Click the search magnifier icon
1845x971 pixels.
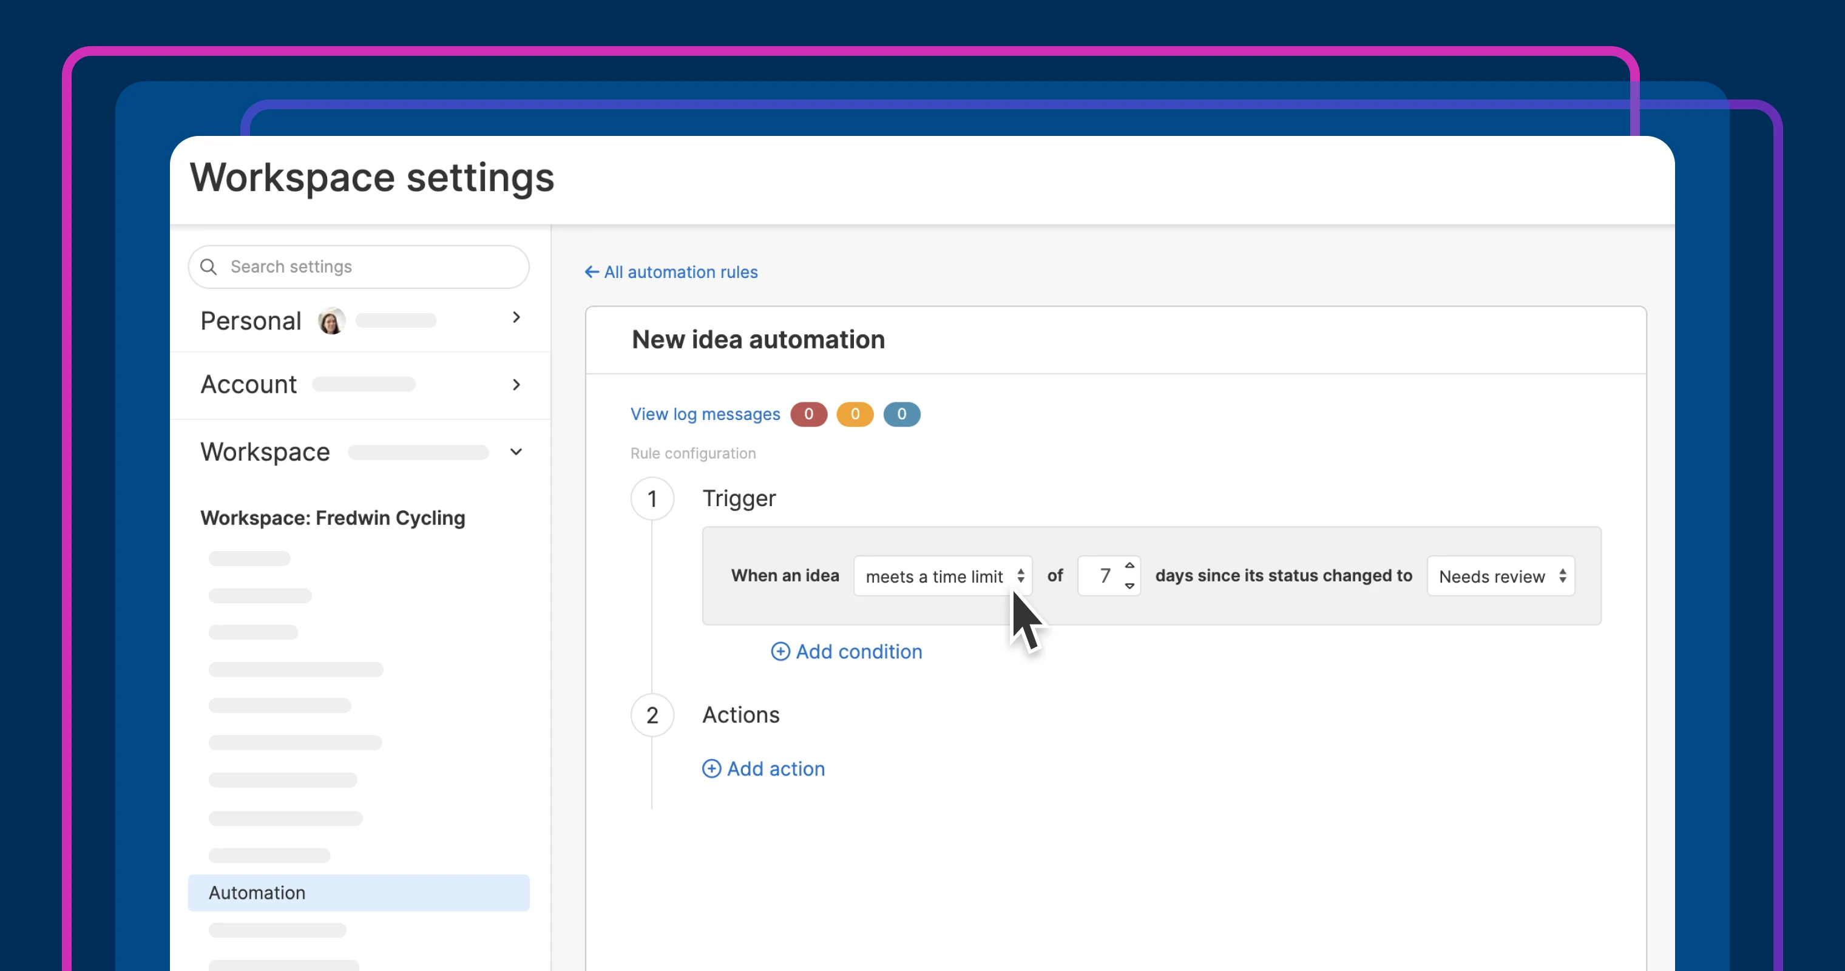[x=208, y=267]
